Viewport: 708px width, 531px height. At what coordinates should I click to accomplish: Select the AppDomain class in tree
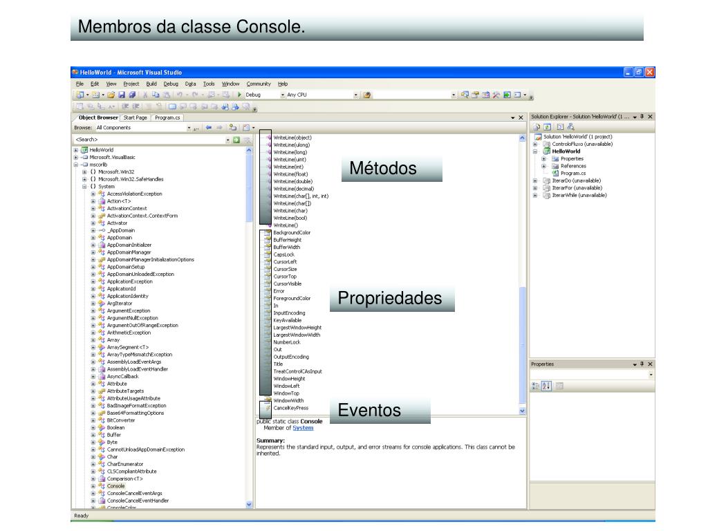point(120,238)
